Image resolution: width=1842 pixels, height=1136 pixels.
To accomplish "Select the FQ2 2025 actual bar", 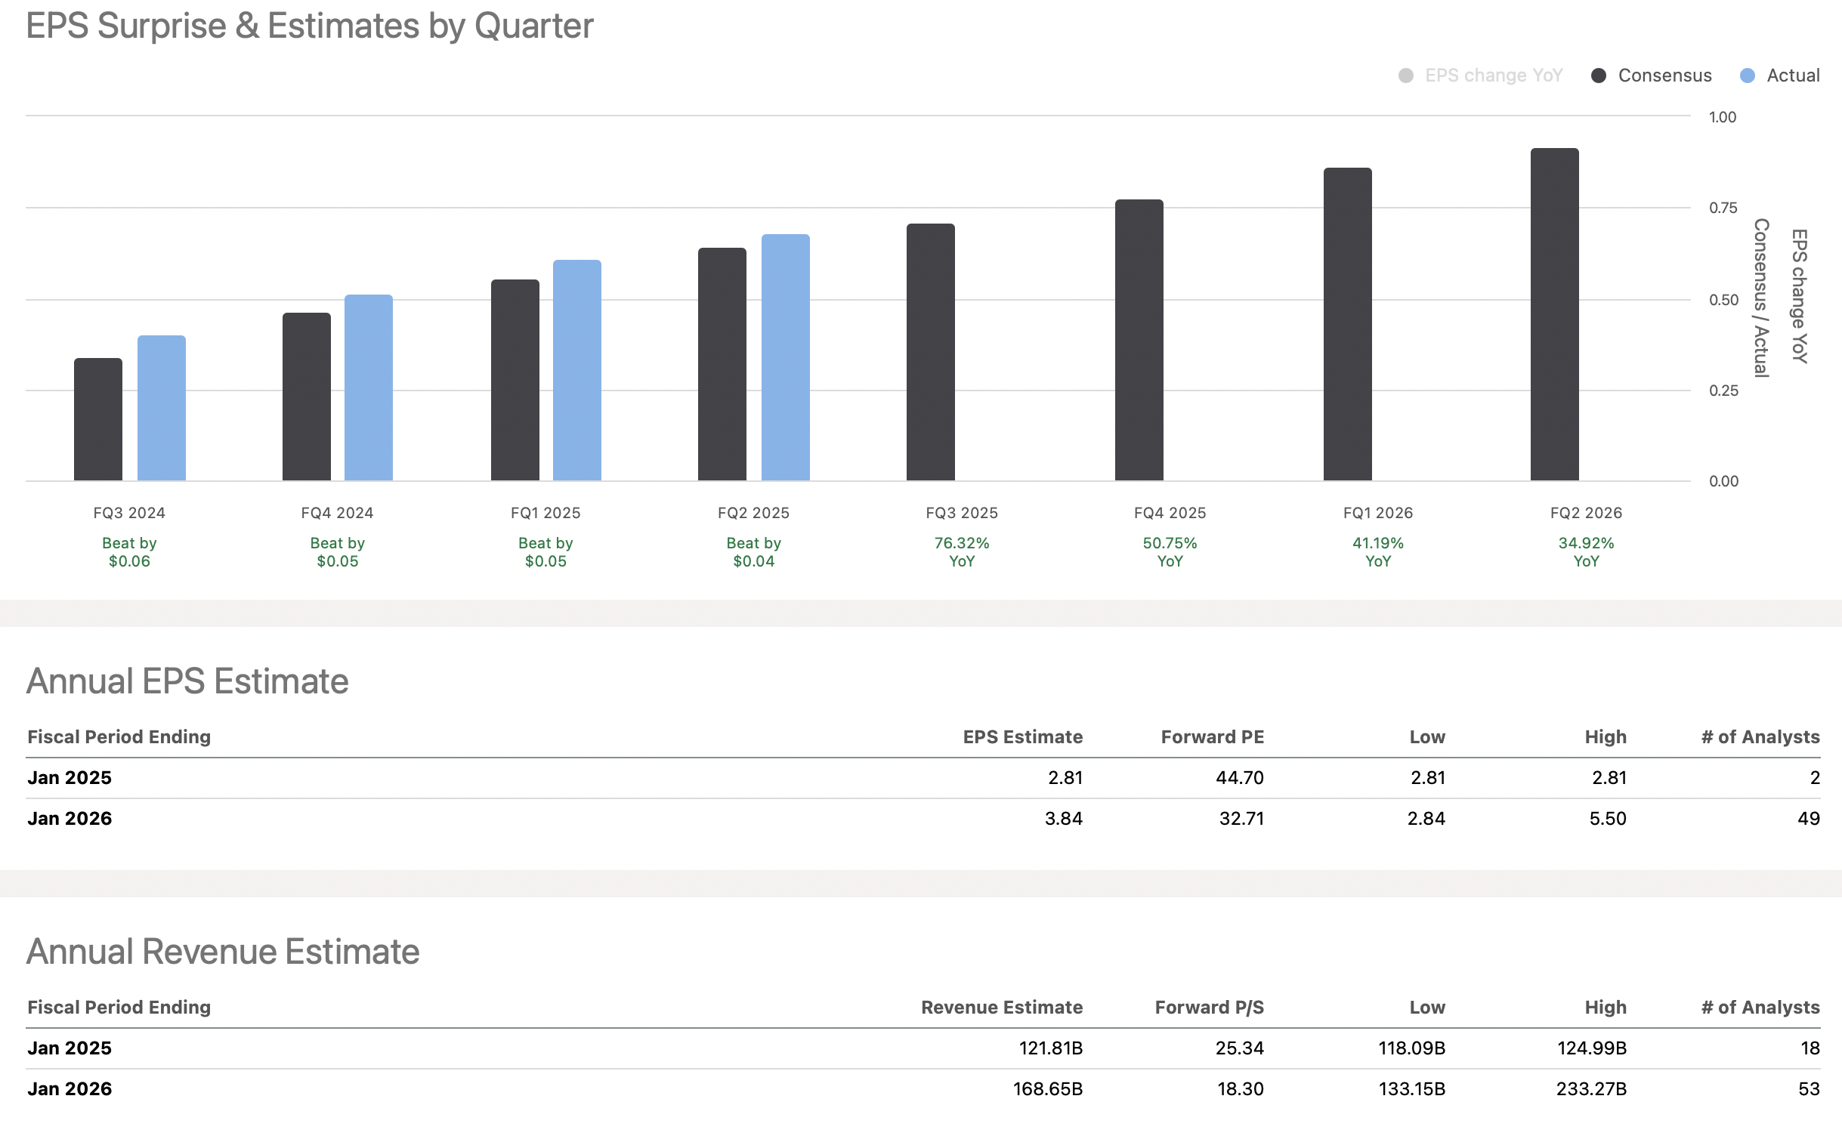I will [786, 357].
